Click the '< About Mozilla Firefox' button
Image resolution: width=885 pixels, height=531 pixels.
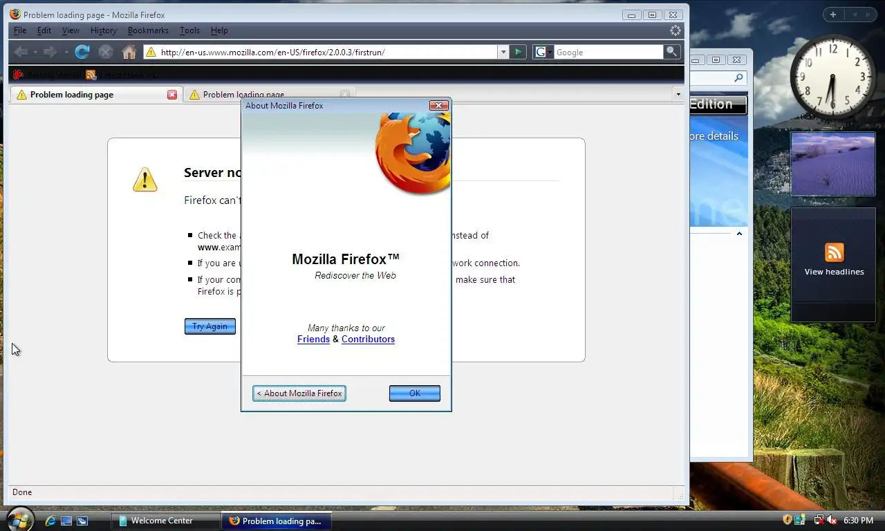pyautogui.click(x=299, y=393)
